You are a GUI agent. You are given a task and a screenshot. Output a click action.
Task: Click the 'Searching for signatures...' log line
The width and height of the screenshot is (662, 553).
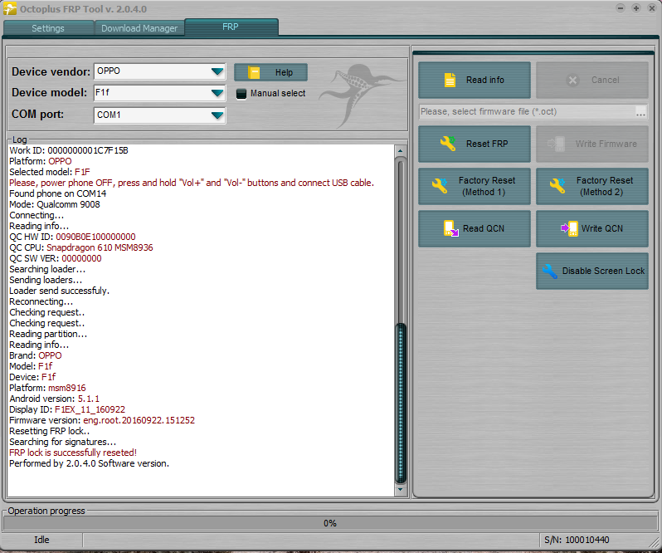coord(63,442)
